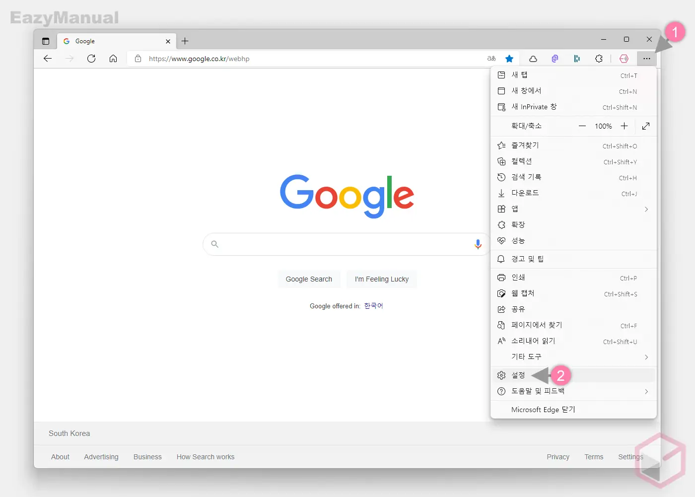The image size is (695, 497).
Task: Open the Business footer link
Action: (147, 457)
